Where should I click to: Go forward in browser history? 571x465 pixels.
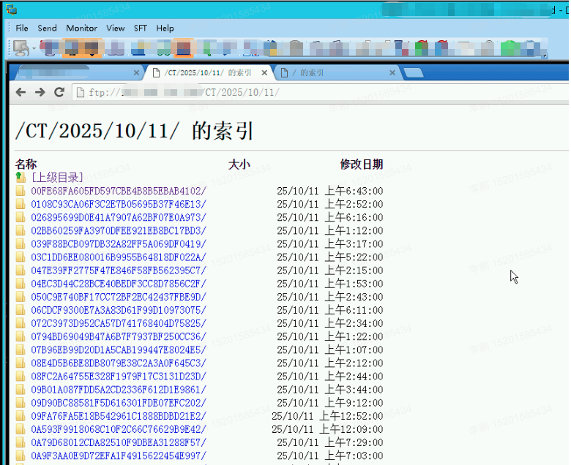click(x=40, y=92)
